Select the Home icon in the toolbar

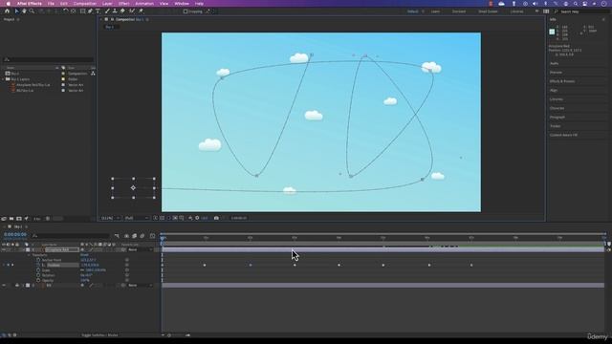click(x=7, y=11)
